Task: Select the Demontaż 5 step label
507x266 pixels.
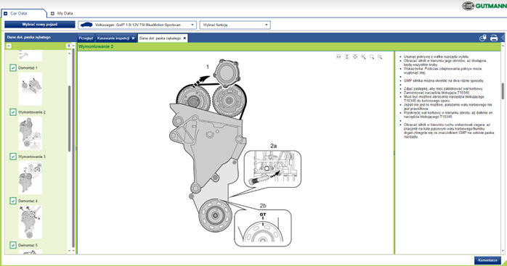Action: 28,245
